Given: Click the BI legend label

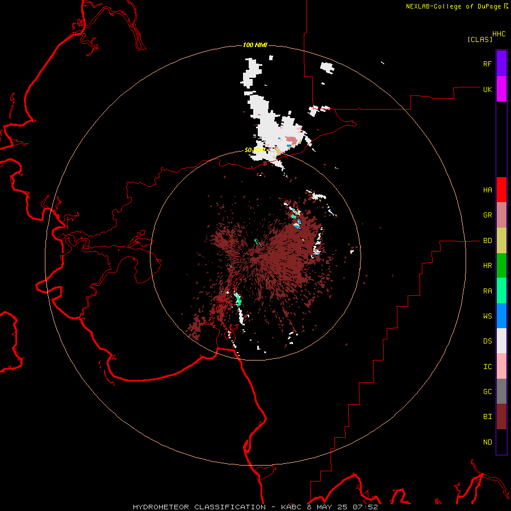Looking at the screenshot, I should [x=487, y=417].
